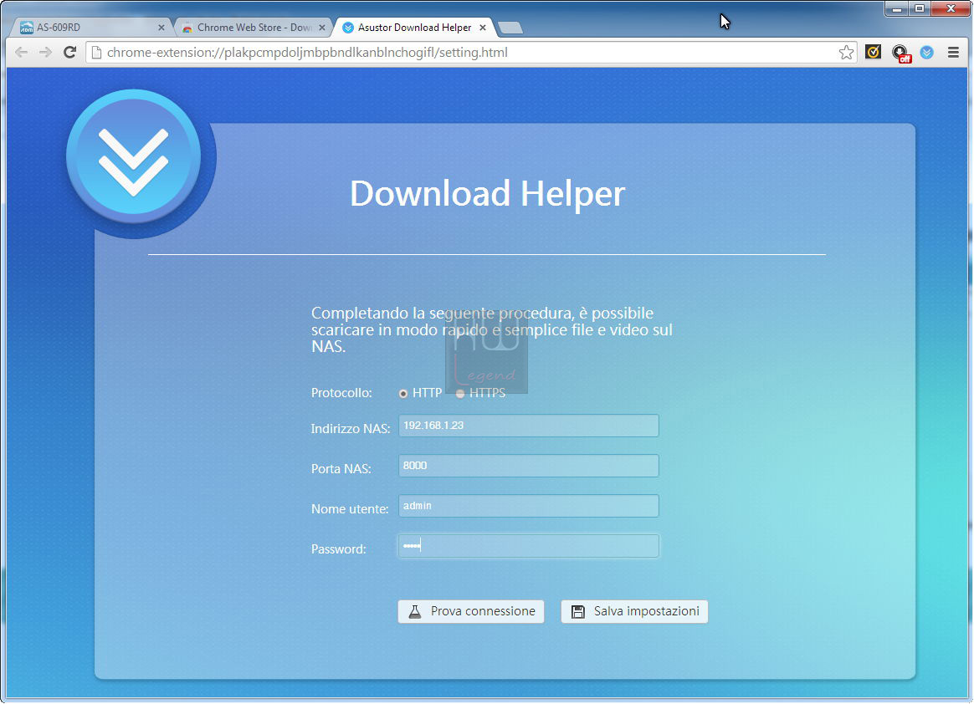Close the browser window
This screenshot has height=704, width=974.
click(951, 8)
